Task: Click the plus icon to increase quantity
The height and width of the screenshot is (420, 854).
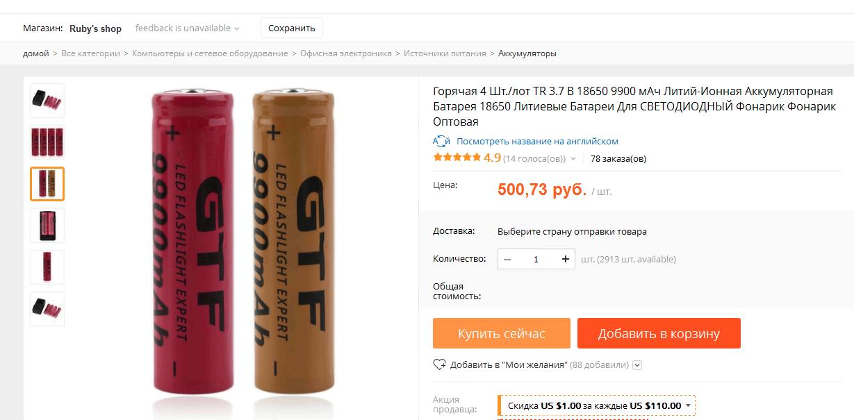Action: click(x=566, y=259)
